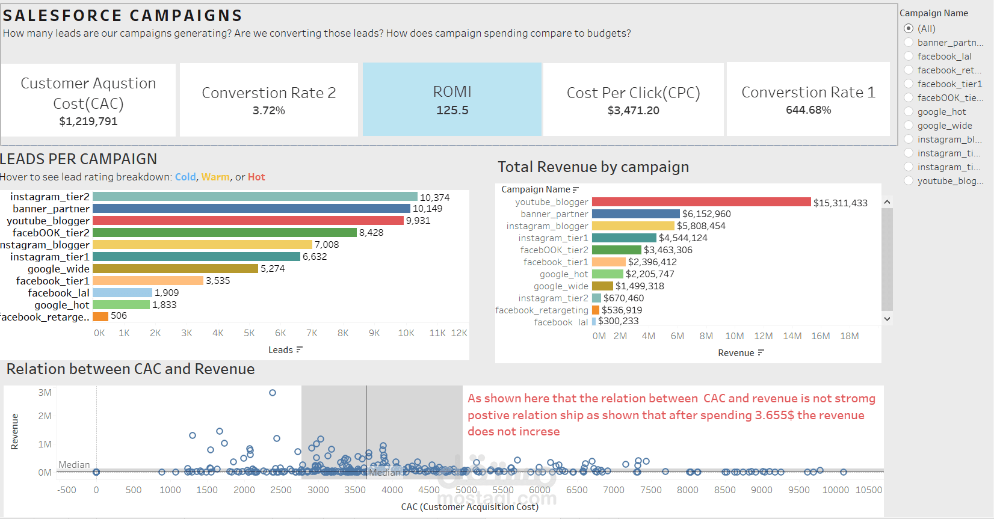Image resolution: width=994 pixels, height=519 pixels.
Task: Click the sort icon next to Leads axis title
Action: point(300,349)
